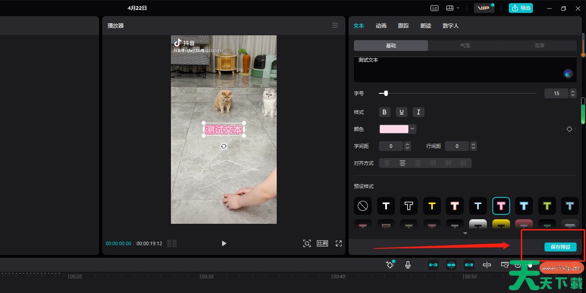Play the video in the player
This screenshot has height=293, width=586.
[224, 243]
